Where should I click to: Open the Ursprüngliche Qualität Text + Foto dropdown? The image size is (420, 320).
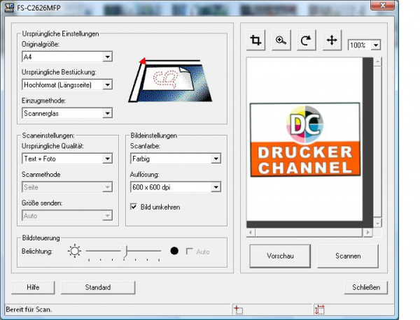67,159
